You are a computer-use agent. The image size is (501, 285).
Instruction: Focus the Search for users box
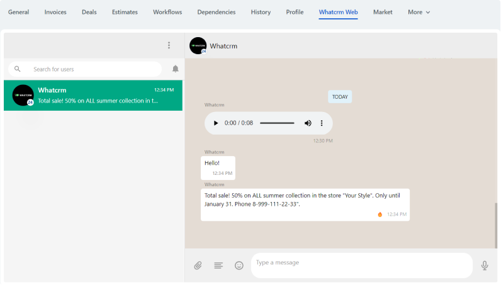[94, 69]
